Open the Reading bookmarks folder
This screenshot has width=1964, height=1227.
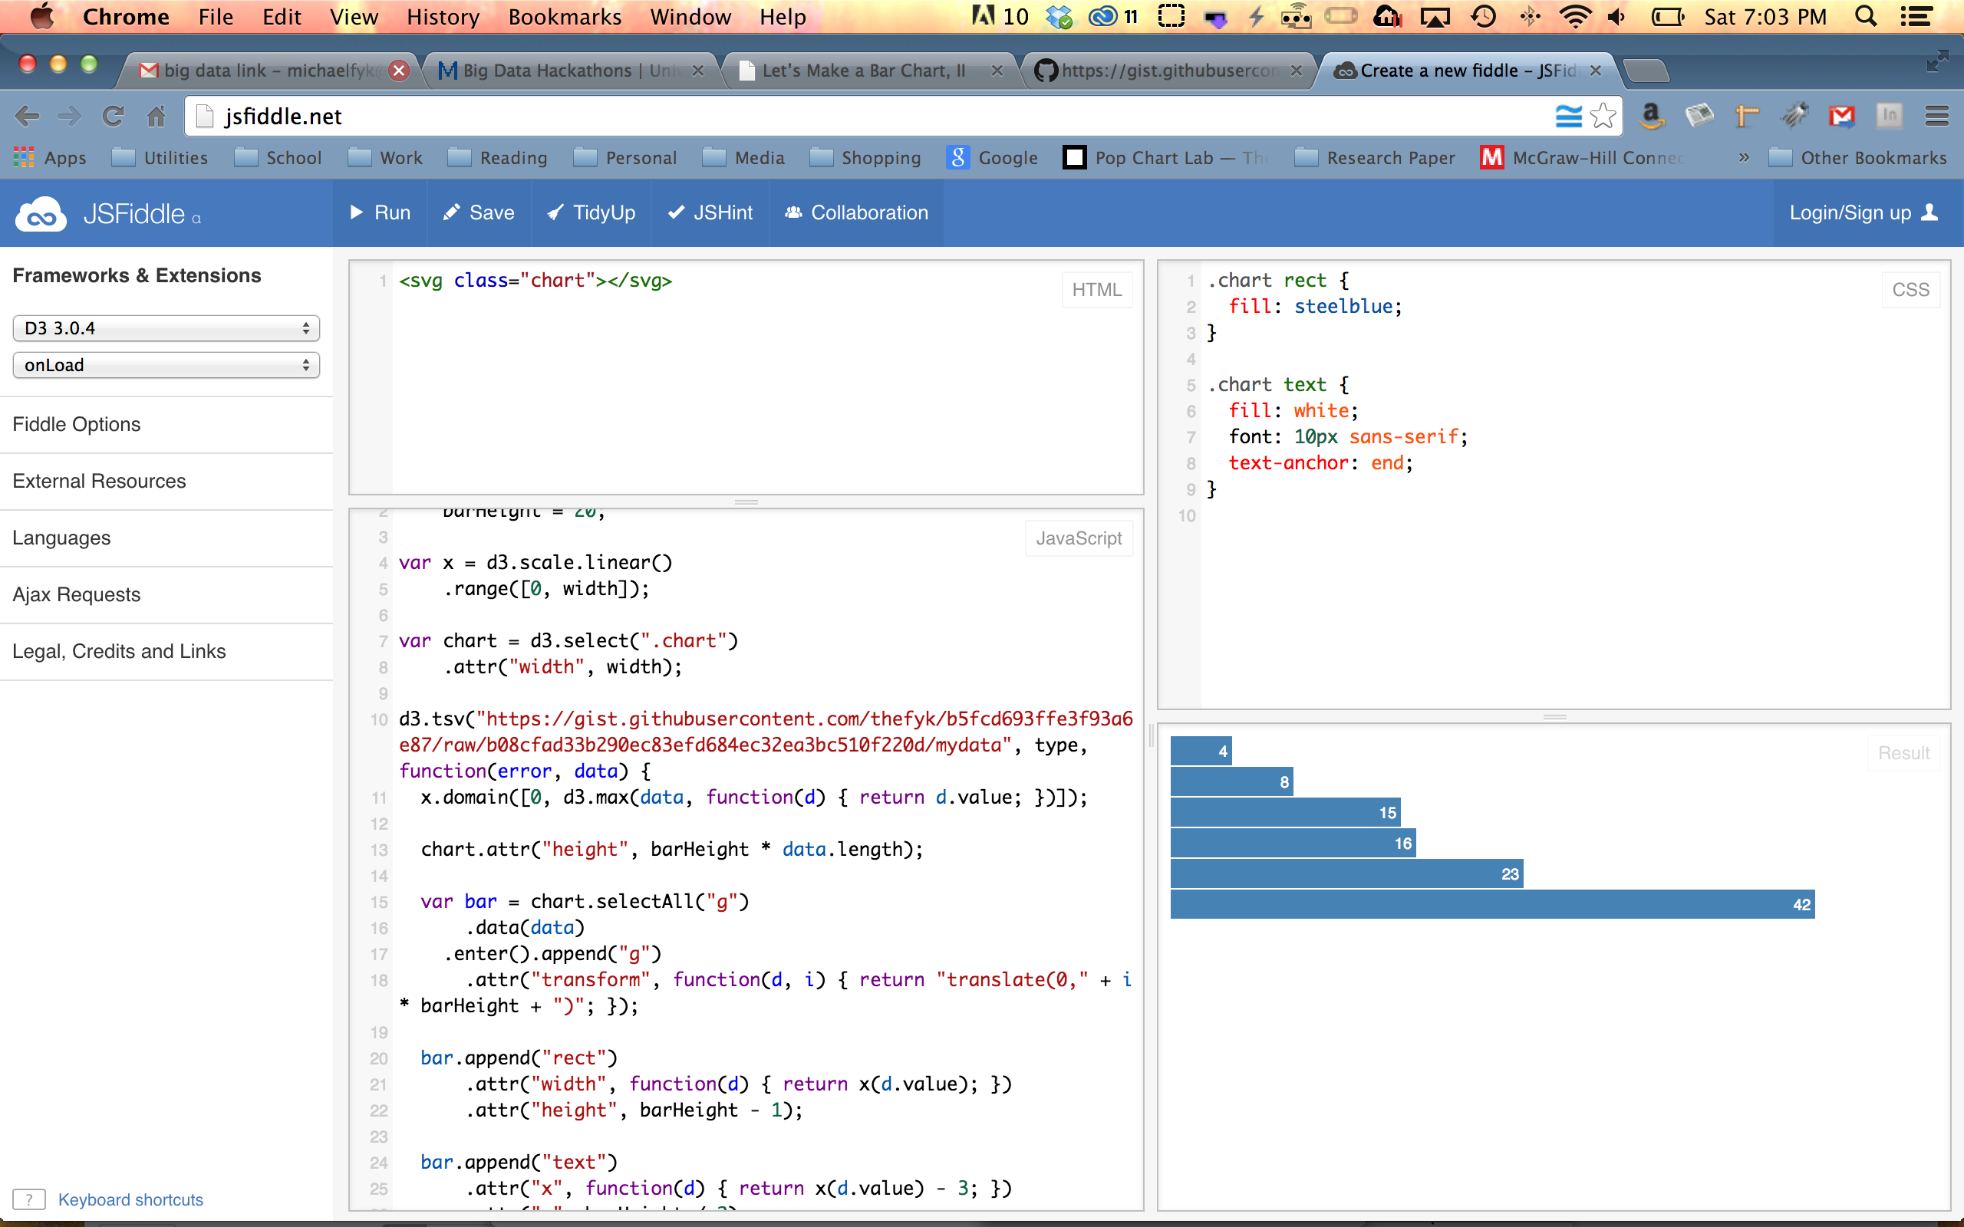click(497, 157)
